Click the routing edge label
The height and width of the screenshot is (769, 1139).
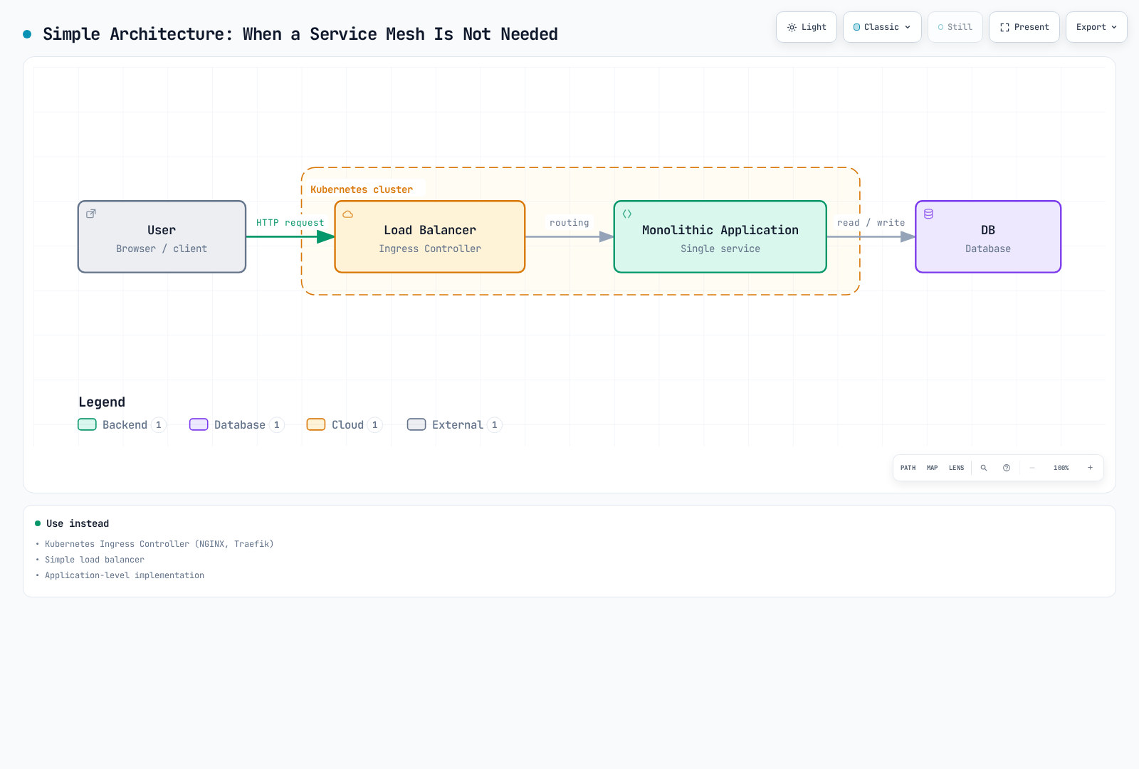point(569,223)
